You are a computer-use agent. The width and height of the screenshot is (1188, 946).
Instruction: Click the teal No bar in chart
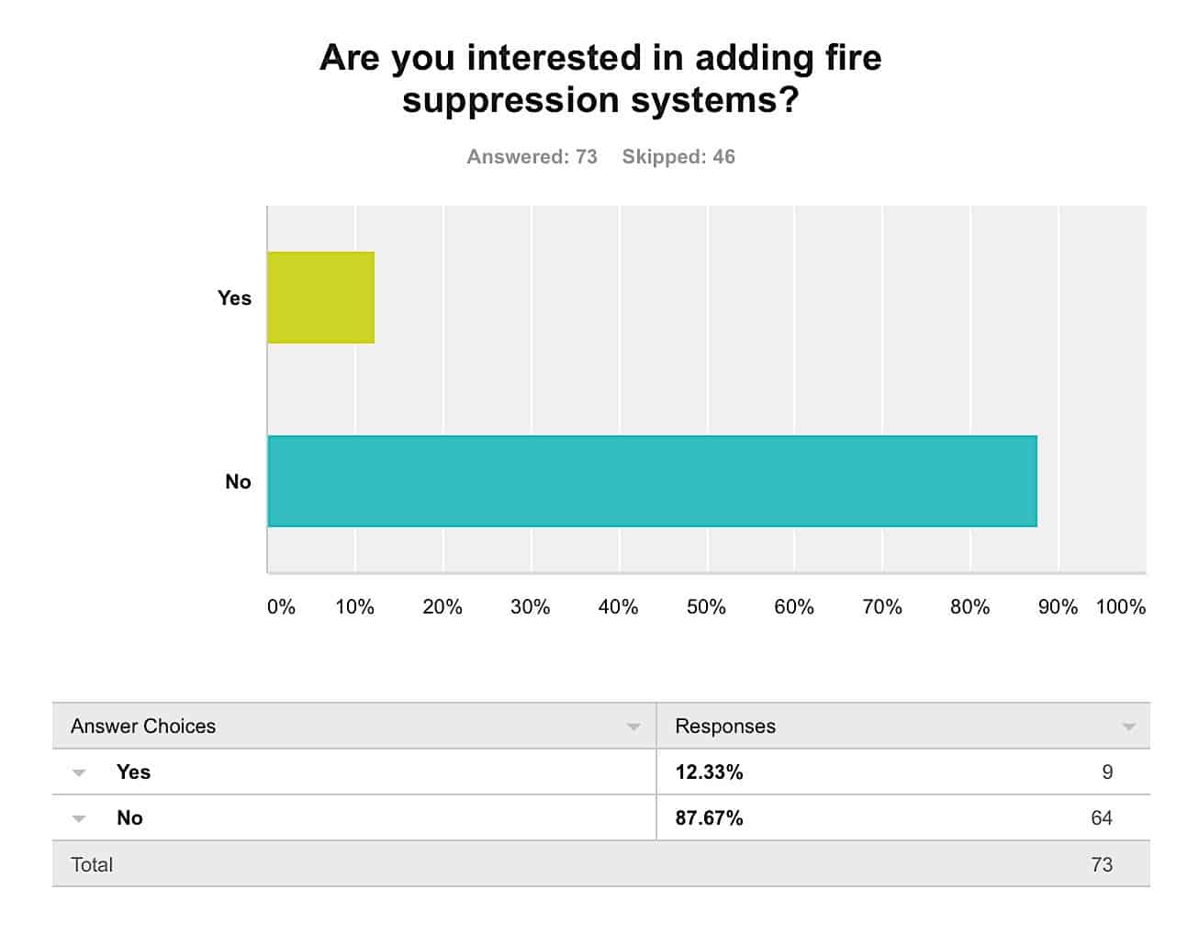click(652, 481)
